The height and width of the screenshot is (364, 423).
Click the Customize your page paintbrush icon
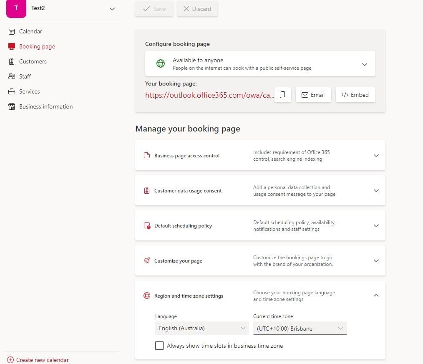pos(147,260)
